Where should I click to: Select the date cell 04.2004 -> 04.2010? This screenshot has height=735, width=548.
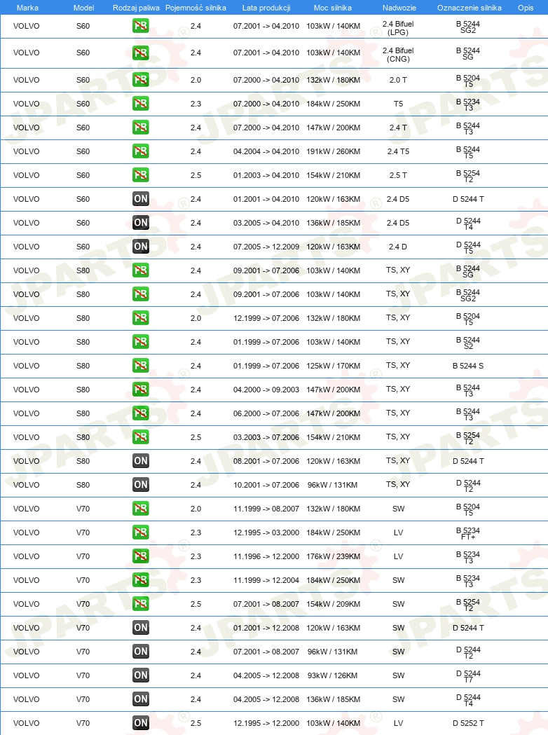click(x=266, y=151)
